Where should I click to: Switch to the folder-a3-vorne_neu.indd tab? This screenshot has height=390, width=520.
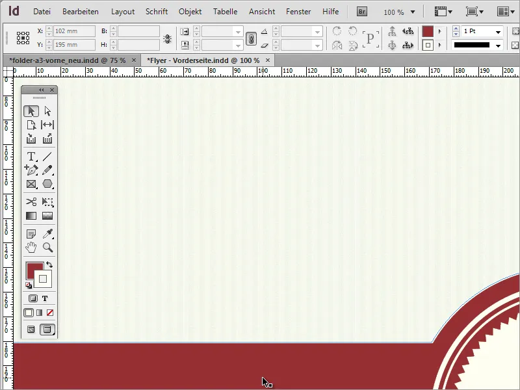(x=68, y=59)
